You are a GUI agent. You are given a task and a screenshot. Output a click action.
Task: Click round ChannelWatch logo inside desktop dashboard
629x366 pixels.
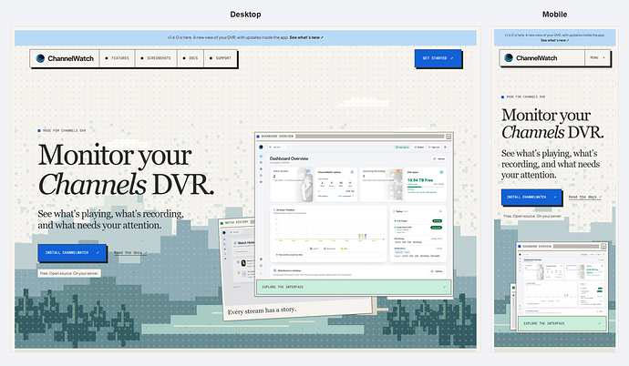261,147
